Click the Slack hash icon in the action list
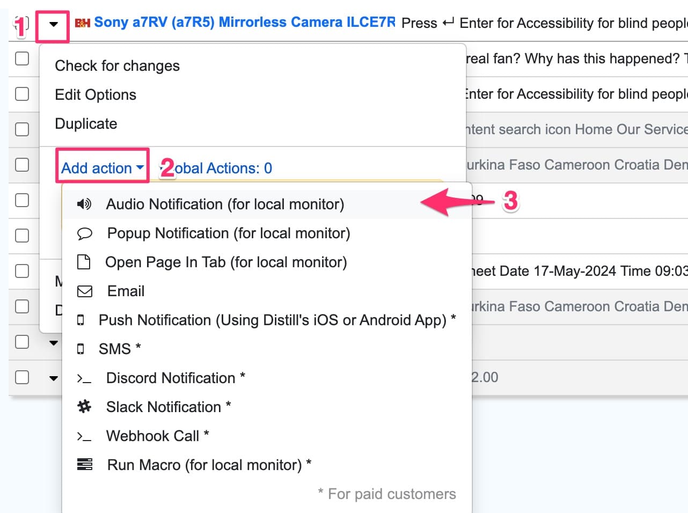The width and height of the screenshot is (688, 513). coord(84,407)
